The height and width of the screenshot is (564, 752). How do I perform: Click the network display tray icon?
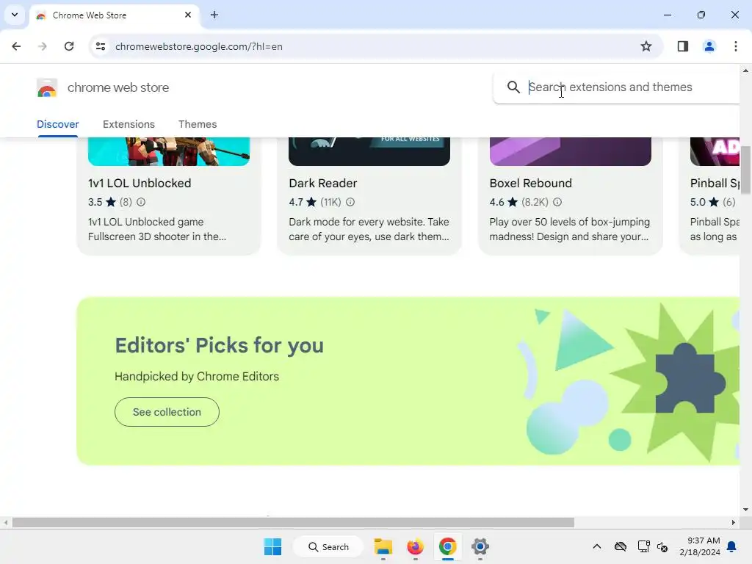[x=643, y=546]
